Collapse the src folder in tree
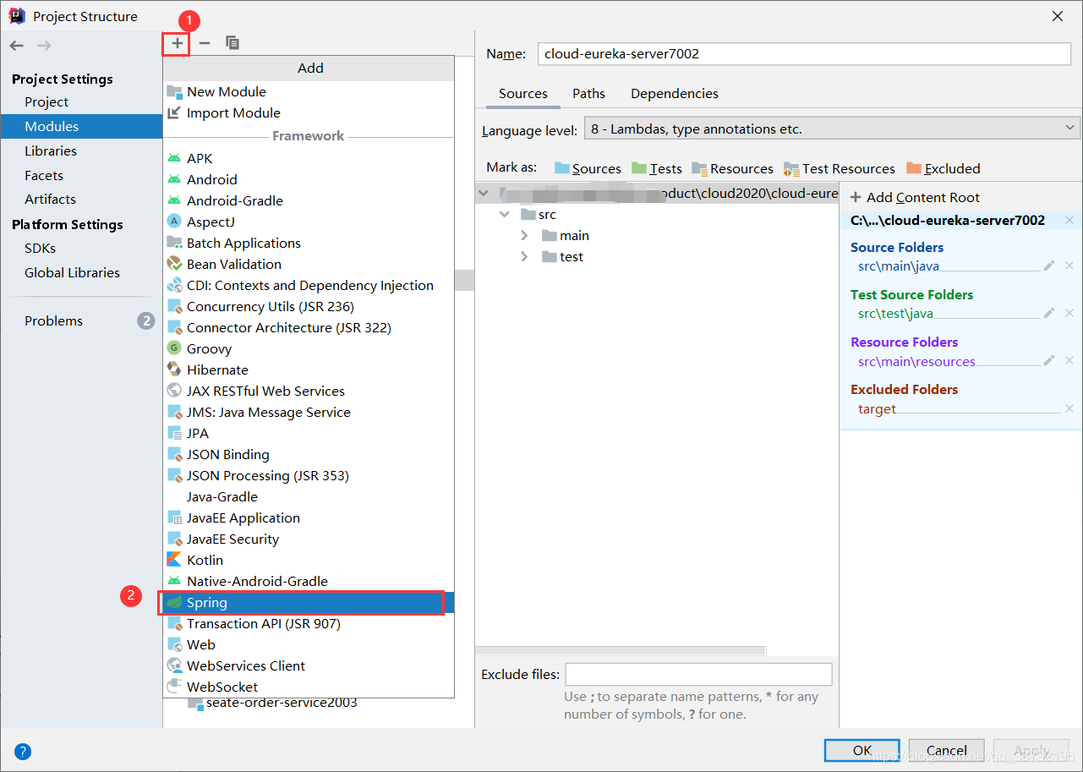Screen dimensions: 1083x772 click(505, 215)
